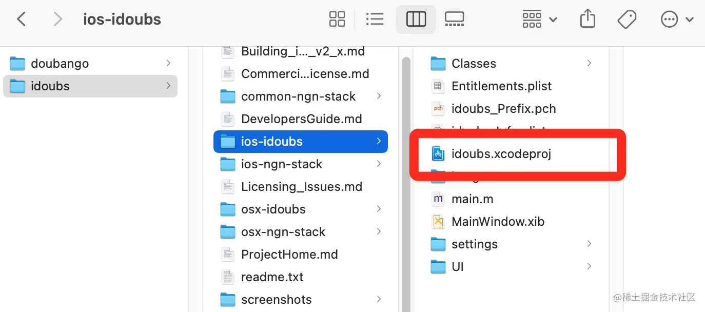Open the ios-ngn-stack folder

point(301,164)
